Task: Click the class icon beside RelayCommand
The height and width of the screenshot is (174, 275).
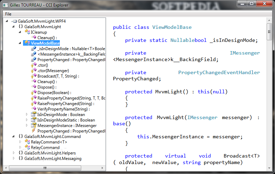Action: pos(27,147)
